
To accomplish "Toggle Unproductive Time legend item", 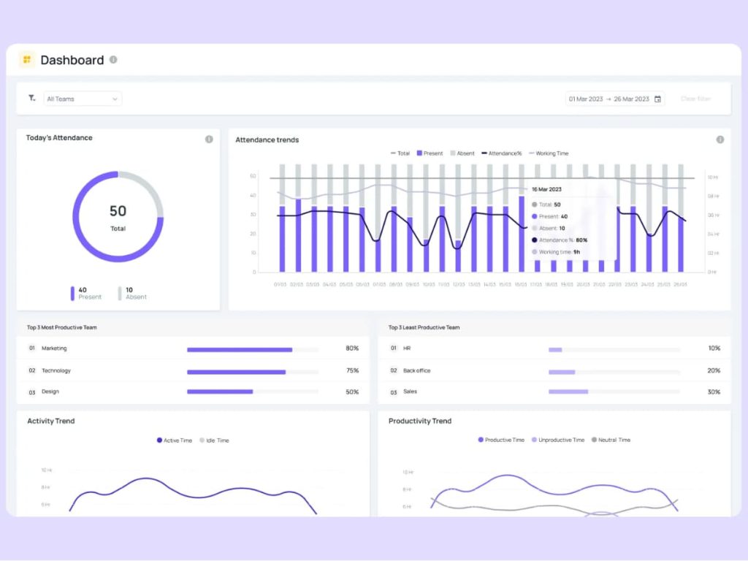I will (x=558, y=440).
